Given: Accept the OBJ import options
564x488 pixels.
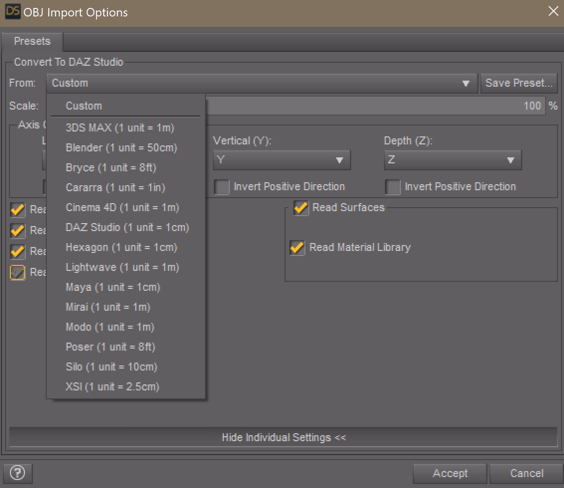Looking at the screenshot, I should pos(450,474).
